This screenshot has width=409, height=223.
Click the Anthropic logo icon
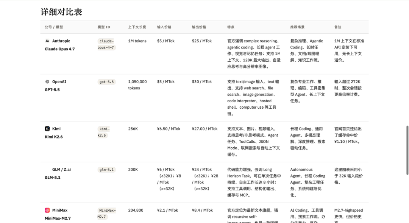coord(47,41)
